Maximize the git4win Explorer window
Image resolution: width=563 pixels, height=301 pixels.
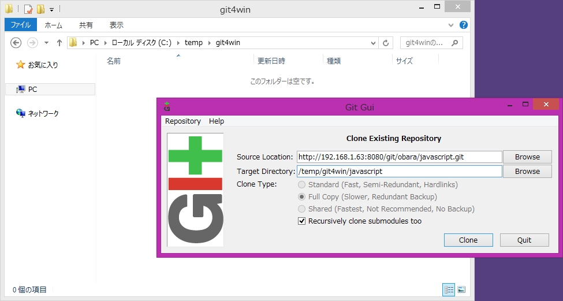437,6
